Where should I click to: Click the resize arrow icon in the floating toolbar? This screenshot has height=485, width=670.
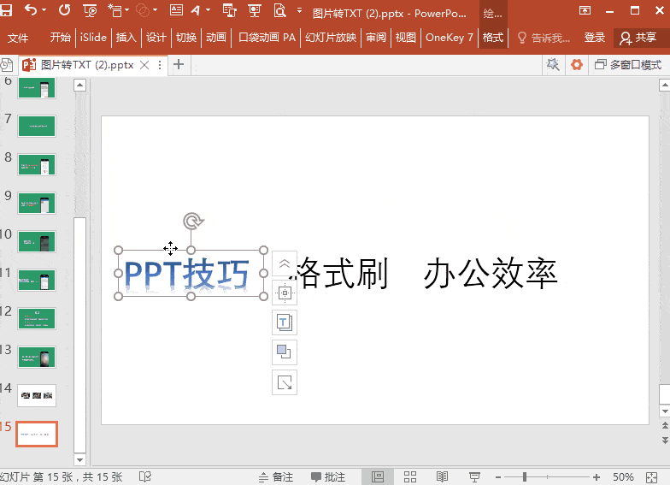pyautogui.click(x=285, y=381)
